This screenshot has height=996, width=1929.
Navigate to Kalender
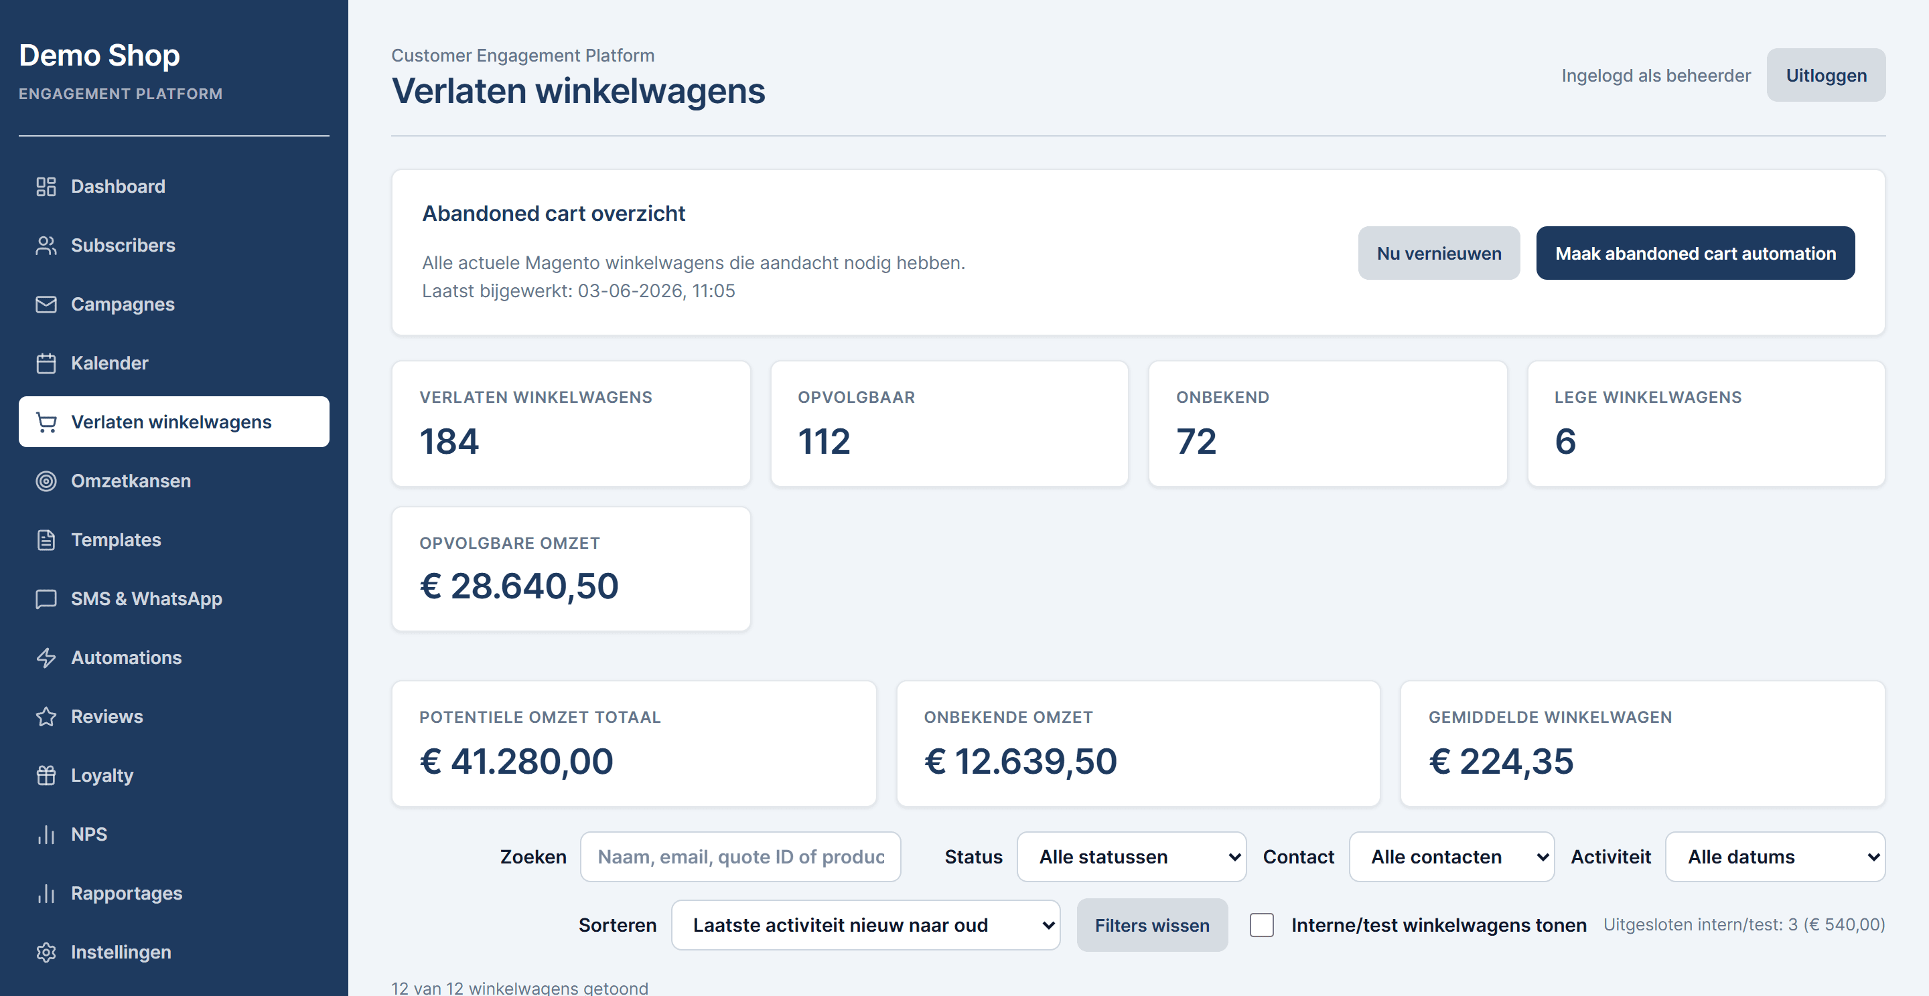click(173, 363)
